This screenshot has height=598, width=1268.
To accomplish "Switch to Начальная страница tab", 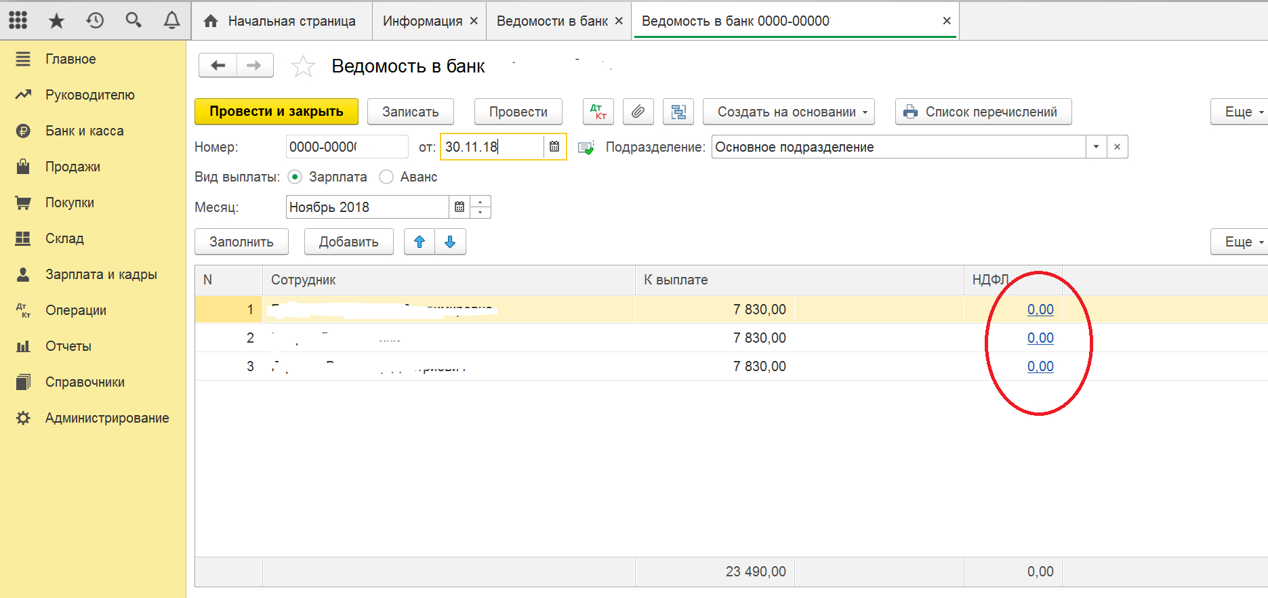I will click(x=283, y=21).
